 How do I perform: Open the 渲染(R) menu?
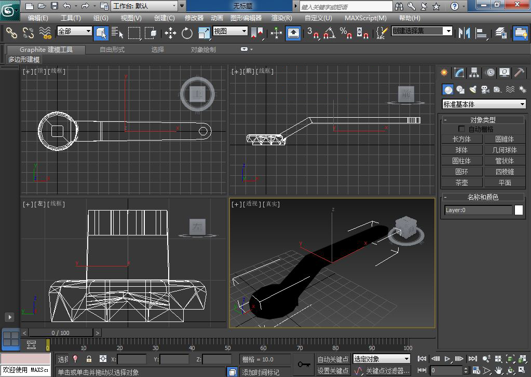tap(282, 18)
